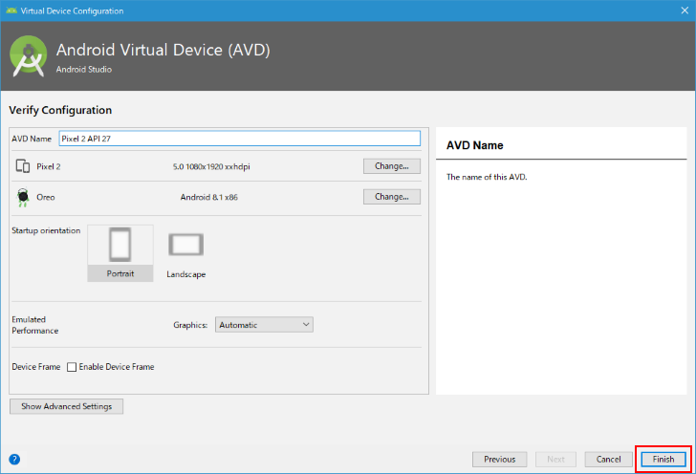The width and height of the screenshot is (696, 474).
Task: Click the 'Verify Configuration' heading
Action: click(x=60, y=110)
